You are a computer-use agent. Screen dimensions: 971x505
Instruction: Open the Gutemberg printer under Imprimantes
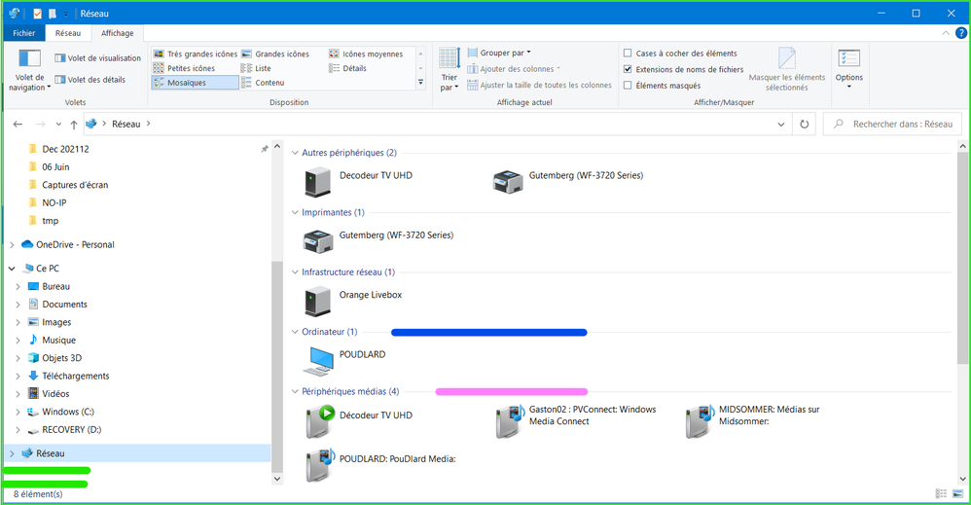point(318,240)
